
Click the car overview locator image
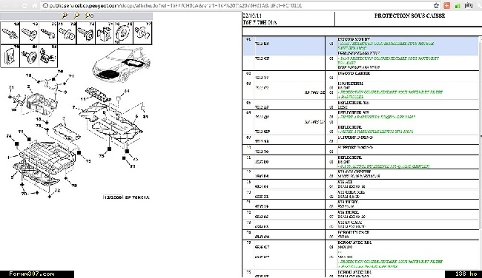122,64
